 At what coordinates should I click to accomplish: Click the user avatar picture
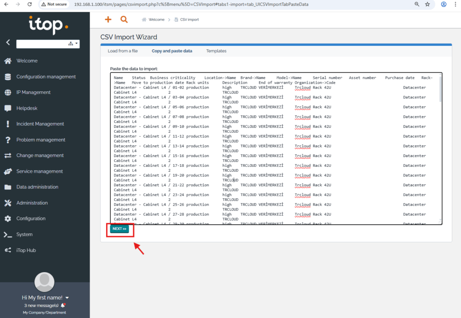[x=45, y=282]
